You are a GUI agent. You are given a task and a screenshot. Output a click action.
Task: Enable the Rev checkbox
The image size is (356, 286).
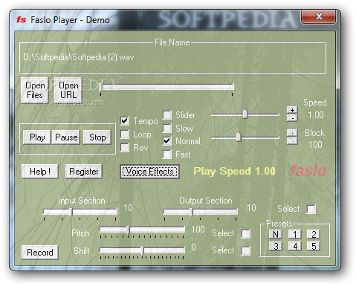click(x=125, y=148)
